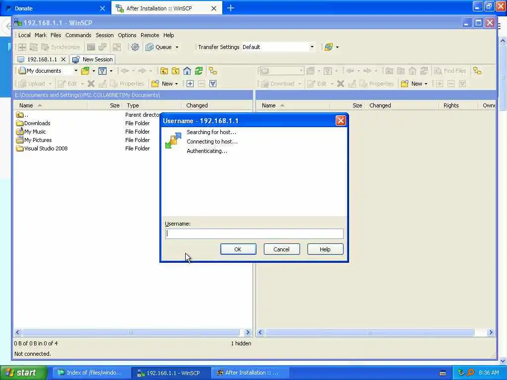Screen dimensions: 507x380
Task: Expand the remote New dropdown arrow
Action: point(426,84)
